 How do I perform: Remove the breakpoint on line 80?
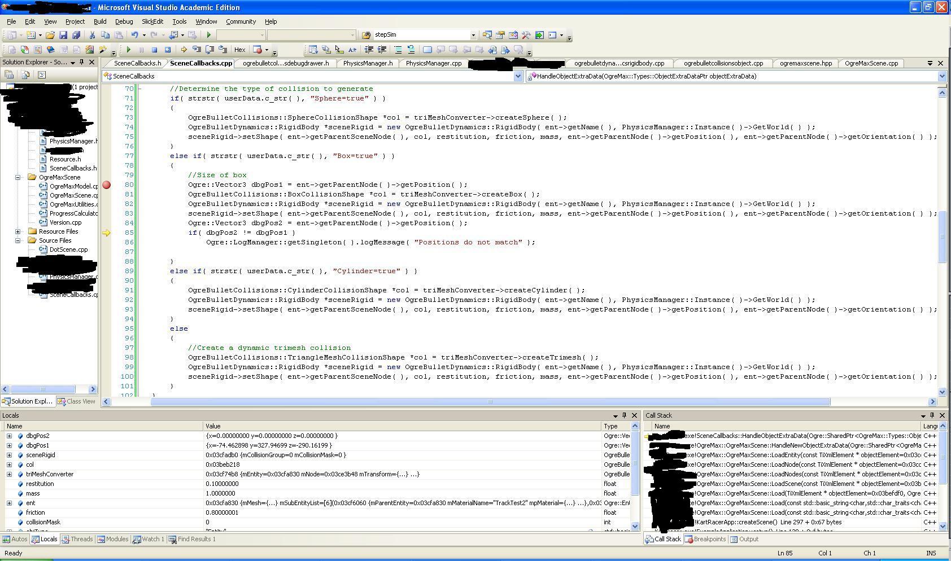106,185
